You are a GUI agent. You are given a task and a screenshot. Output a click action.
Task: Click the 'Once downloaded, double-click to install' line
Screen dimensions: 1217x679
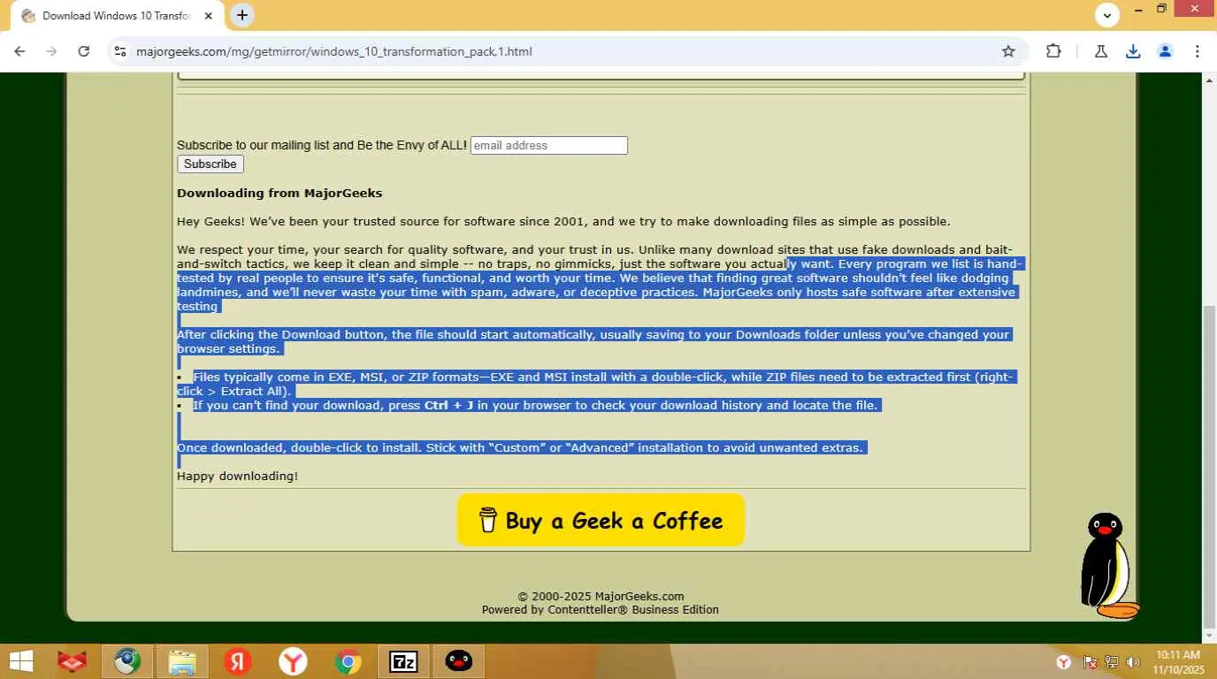tap(520, 447)
